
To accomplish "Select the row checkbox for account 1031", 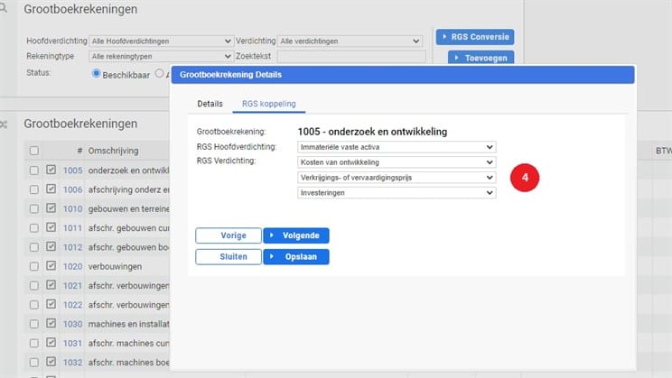I will [33, 344].
